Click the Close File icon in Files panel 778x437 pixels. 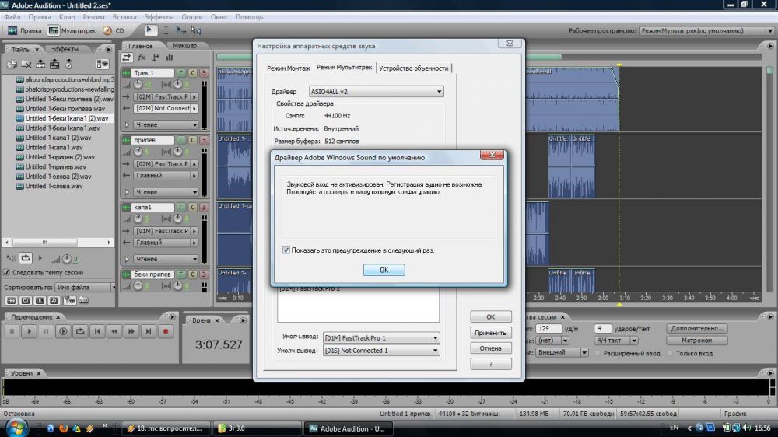click(26, 65)
